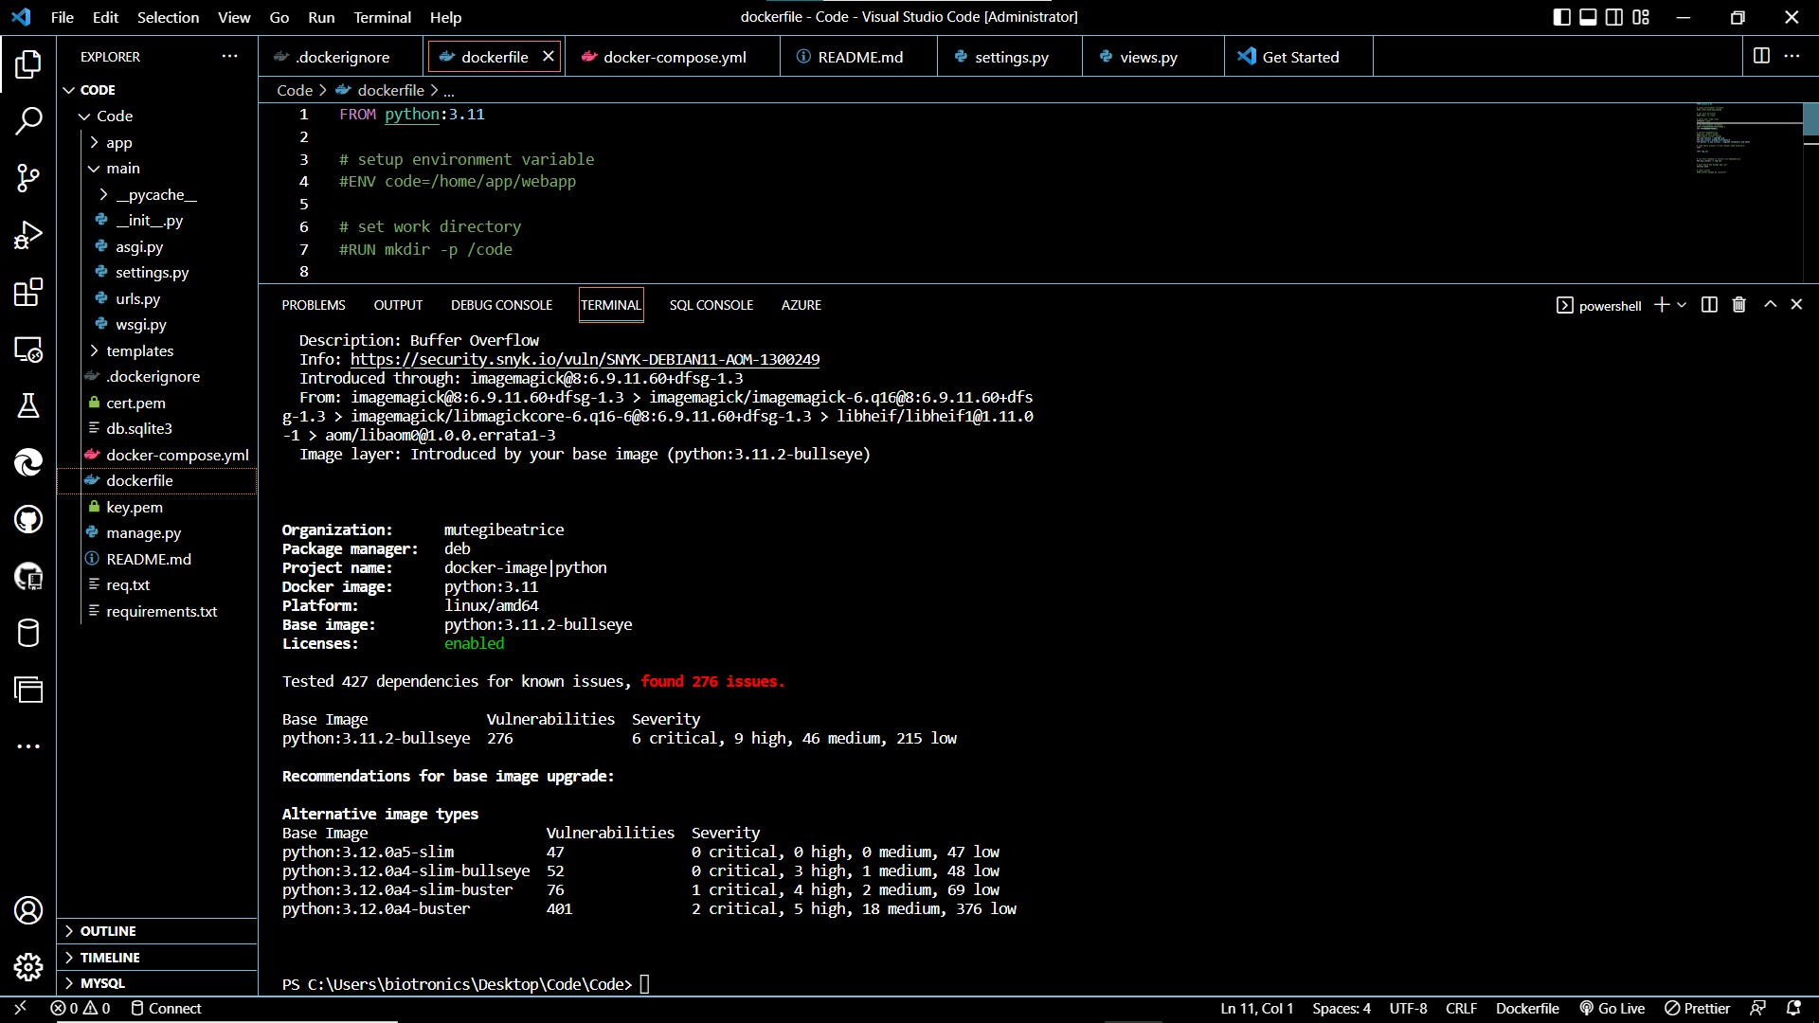Expand the OUTLINE section

(157, 931)
